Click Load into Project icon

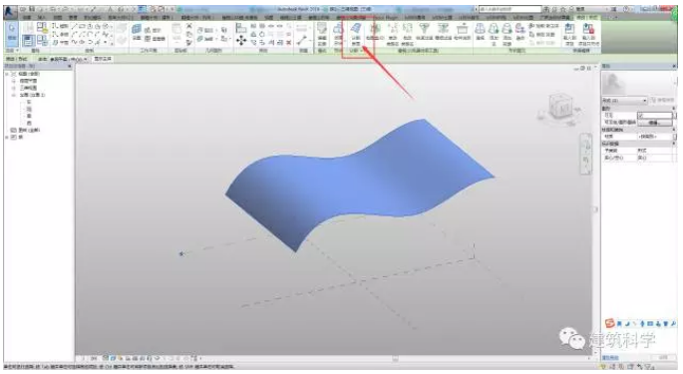(x=569, y=34)
